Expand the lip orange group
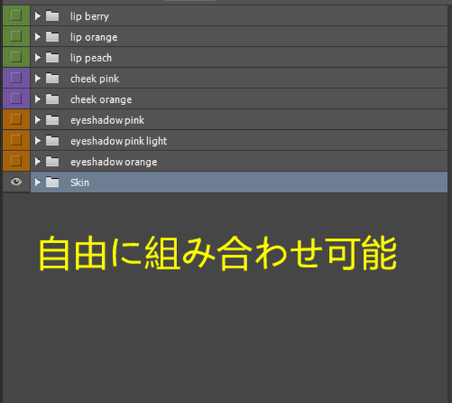Viewport: 452px width, 403px height. coord(37,37)
